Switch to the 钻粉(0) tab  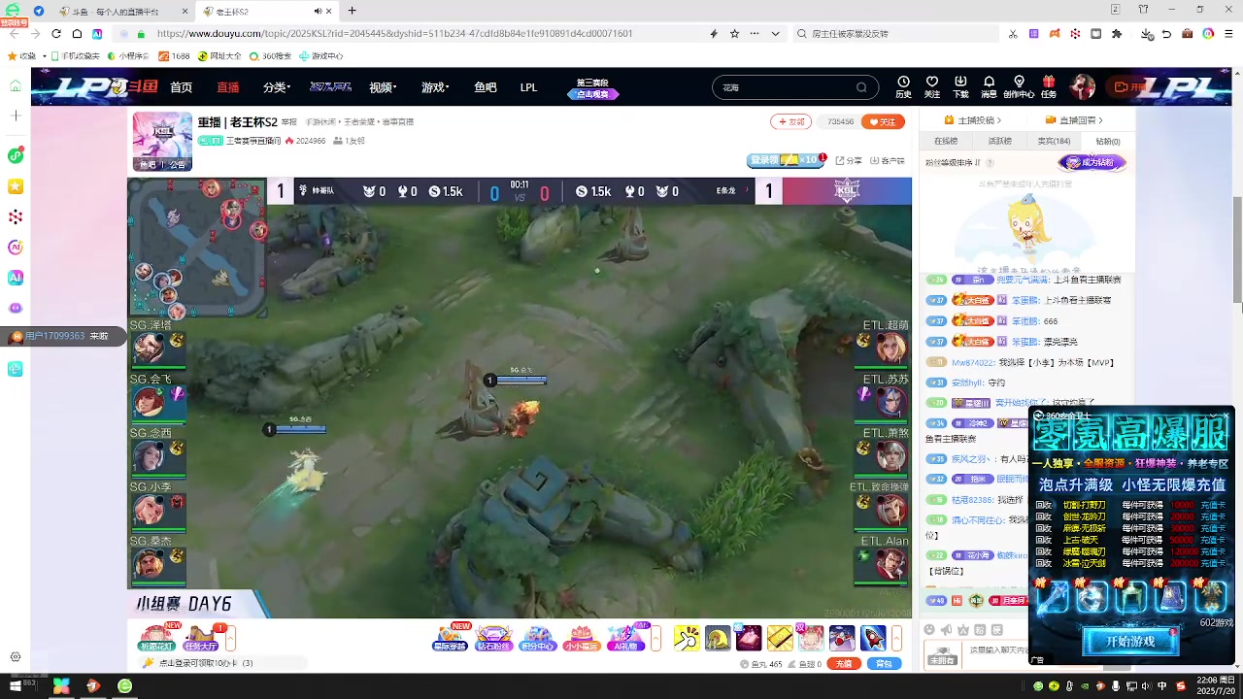1108,141
